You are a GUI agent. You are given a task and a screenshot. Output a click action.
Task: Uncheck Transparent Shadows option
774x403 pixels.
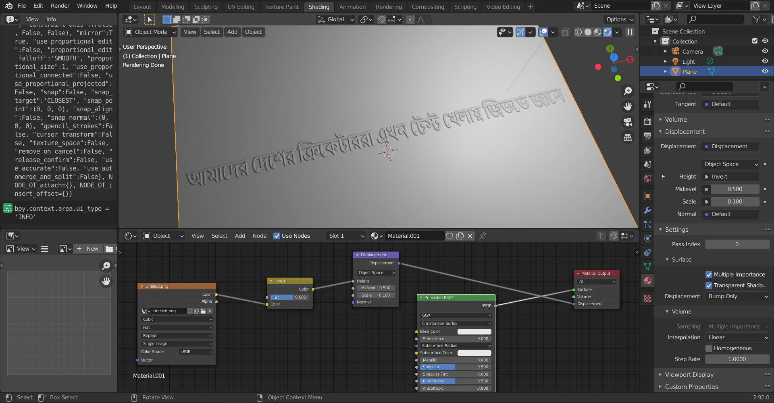[x=709, y=285]
